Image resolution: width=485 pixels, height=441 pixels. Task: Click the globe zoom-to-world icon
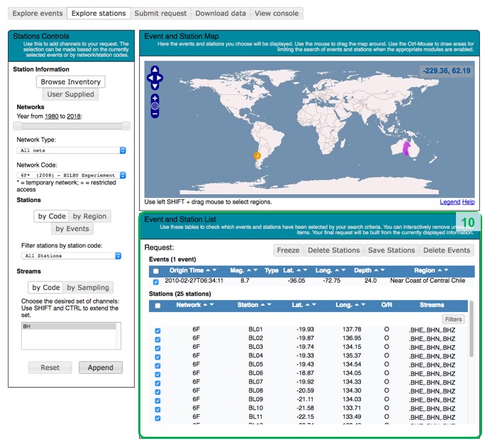(x=155, y=106)
